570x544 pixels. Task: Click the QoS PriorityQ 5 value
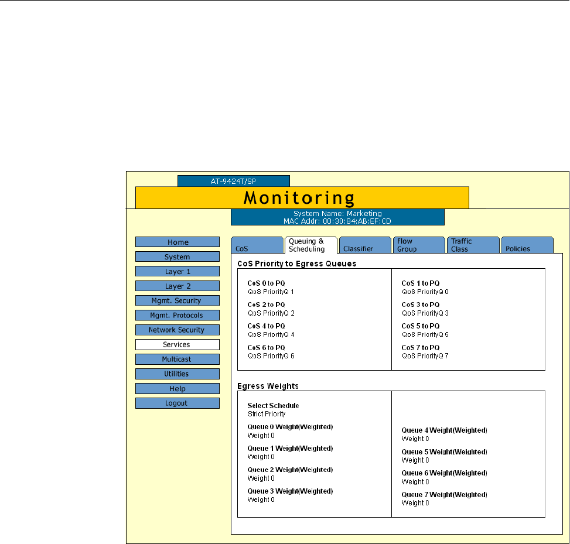click(x=425, y=335)
